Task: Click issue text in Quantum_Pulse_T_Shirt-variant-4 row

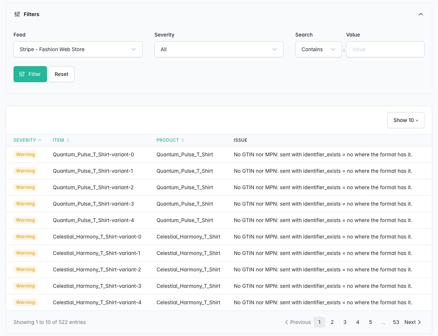Action: tap(323, 220)
